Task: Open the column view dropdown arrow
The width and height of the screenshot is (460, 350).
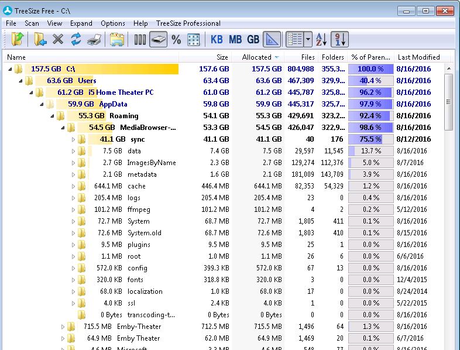Action: (308, 40)
